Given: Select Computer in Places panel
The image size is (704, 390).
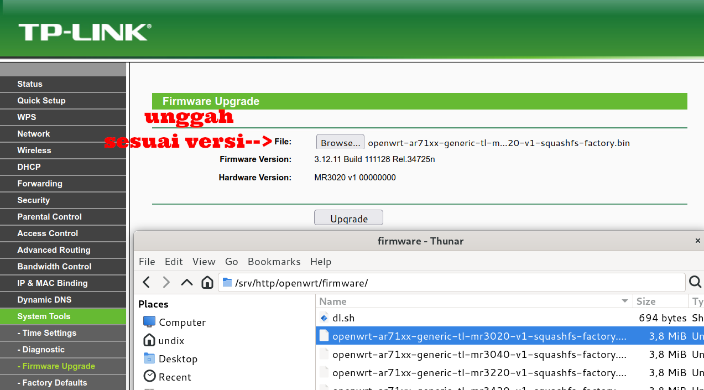Looking at the screenshot, I should [x=182, y=322].
